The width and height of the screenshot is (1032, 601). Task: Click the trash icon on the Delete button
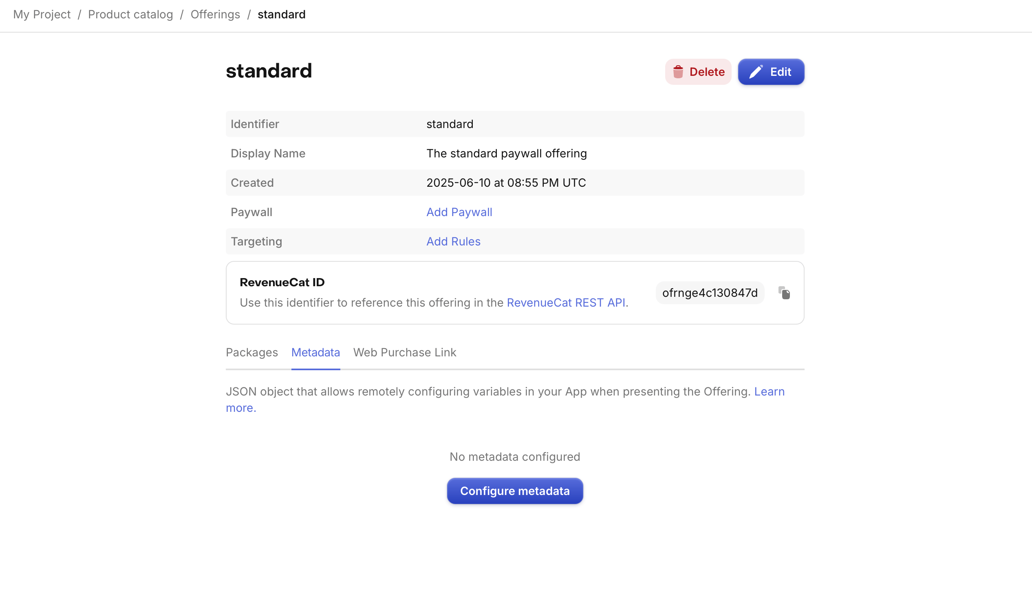tap(679, 72)
